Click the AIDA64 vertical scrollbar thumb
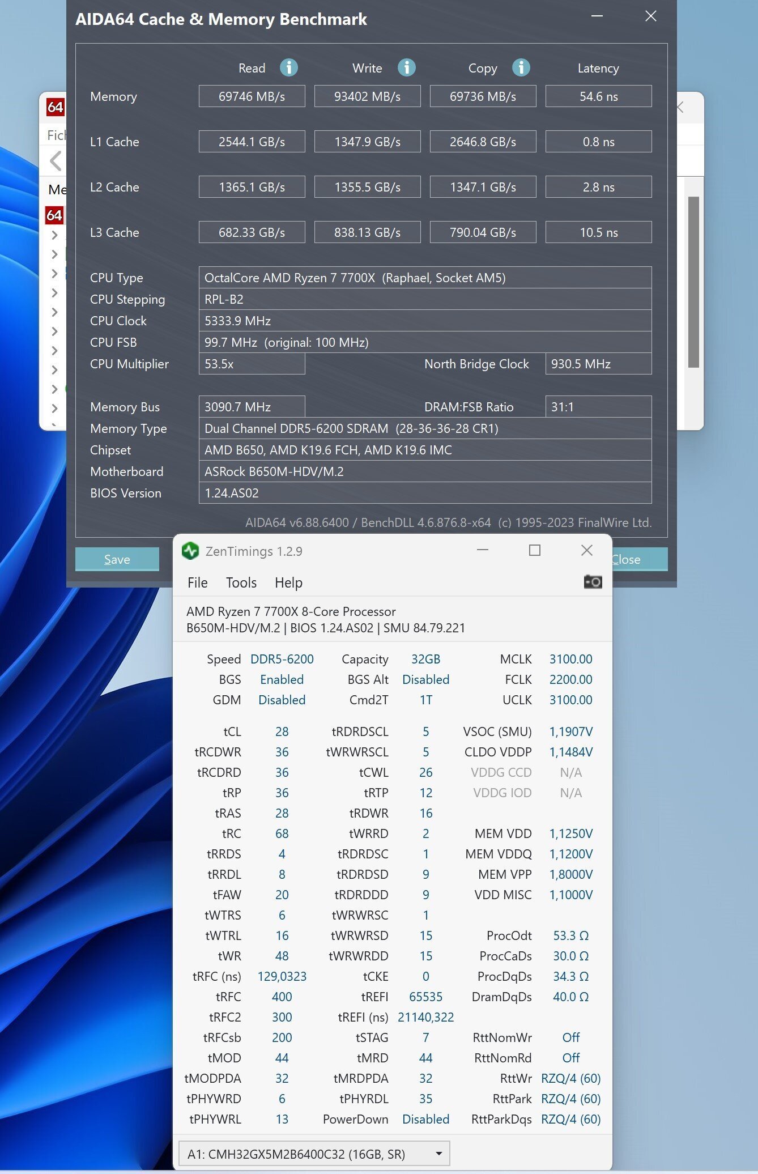This screenshot has height=1174, width=758. click(x=693, y=282)
